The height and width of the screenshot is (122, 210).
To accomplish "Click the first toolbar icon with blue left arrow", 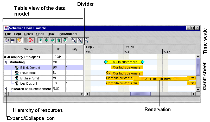I will 7,40.
